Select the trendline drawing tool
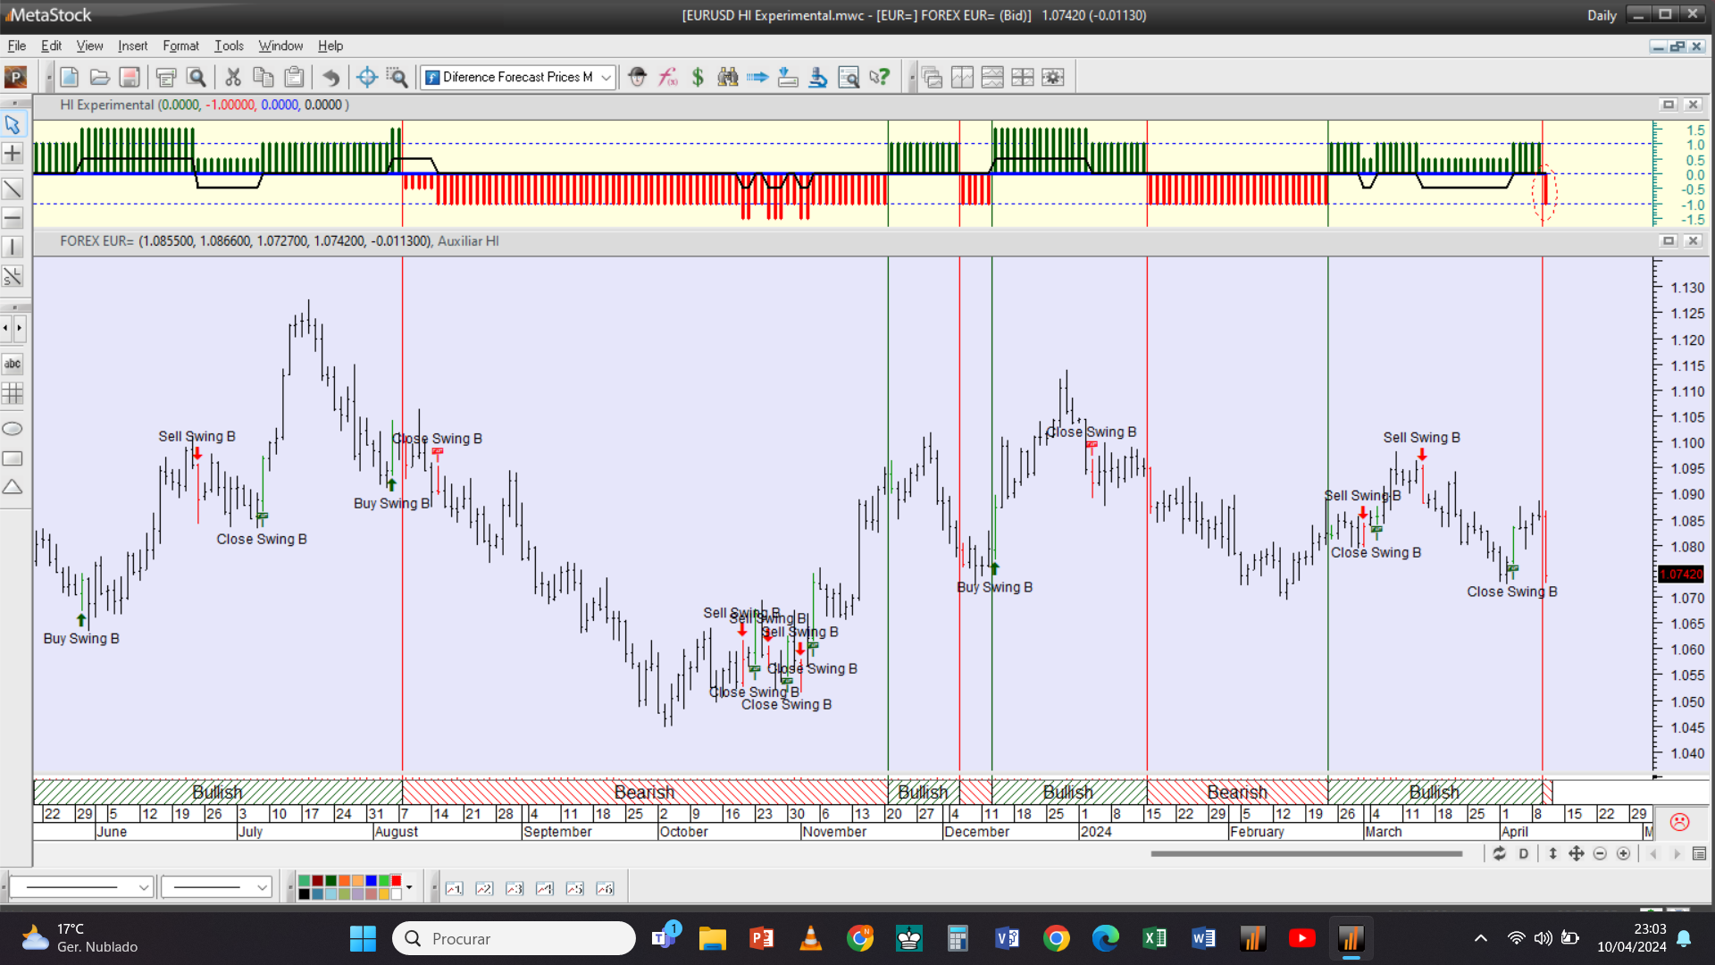1715x965 pixels. (13, 189)
